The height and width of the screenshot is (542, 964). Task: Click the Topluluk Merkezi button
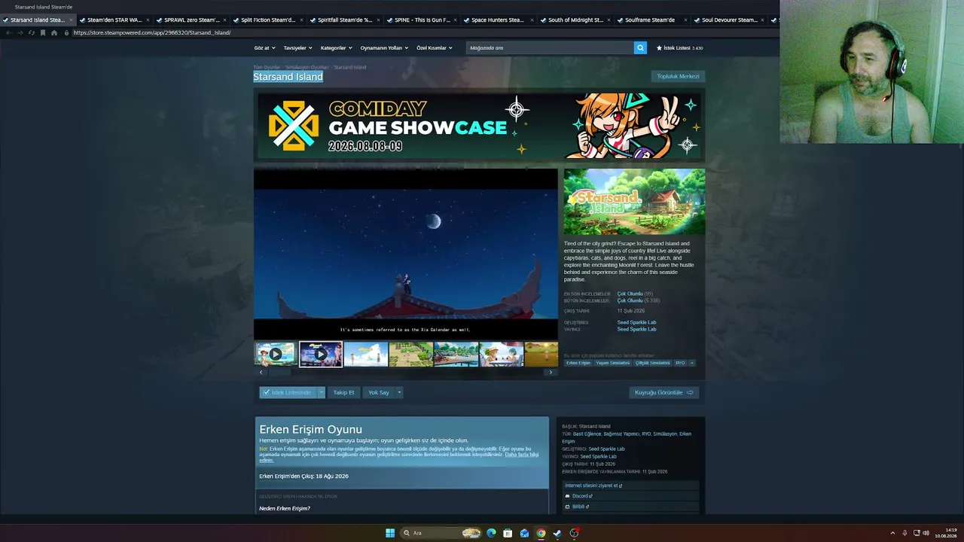point(678,76)
